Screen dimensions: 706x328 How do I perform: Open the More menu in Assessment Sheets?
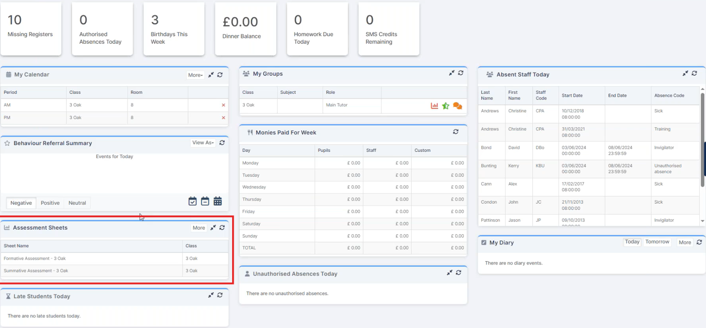point(199,228)
